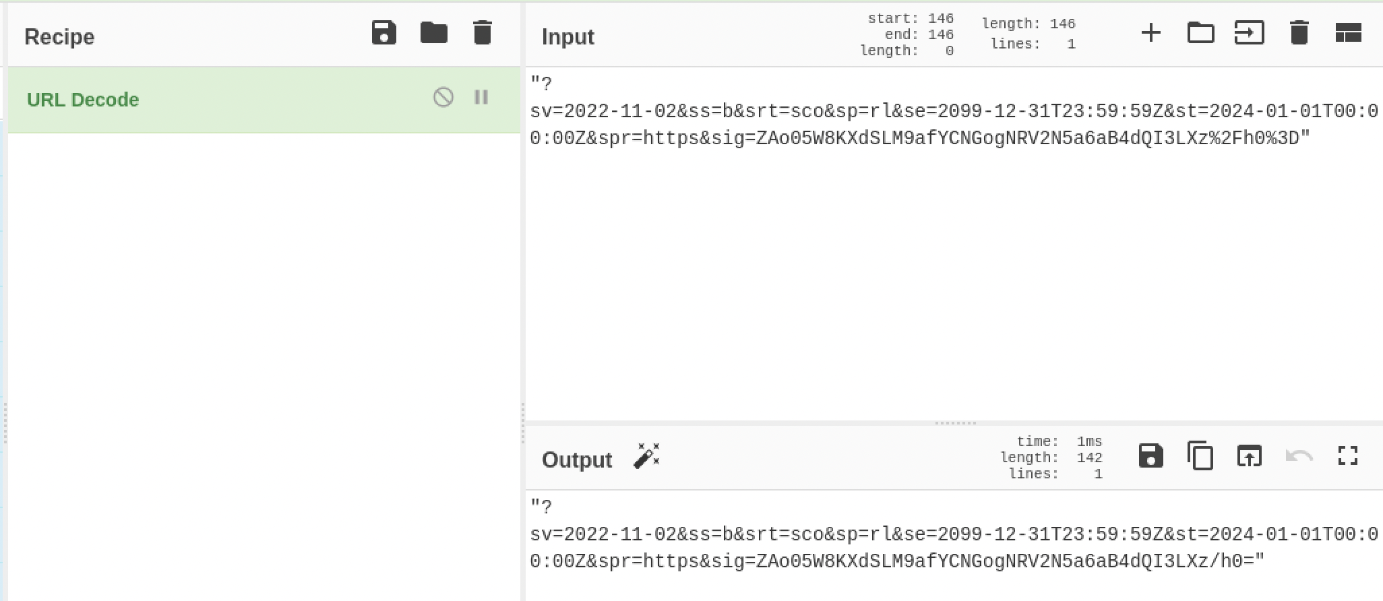1383x601 pixels.
Task: Set breakpoint on URL Decode operation
Action: click(481, 98)
